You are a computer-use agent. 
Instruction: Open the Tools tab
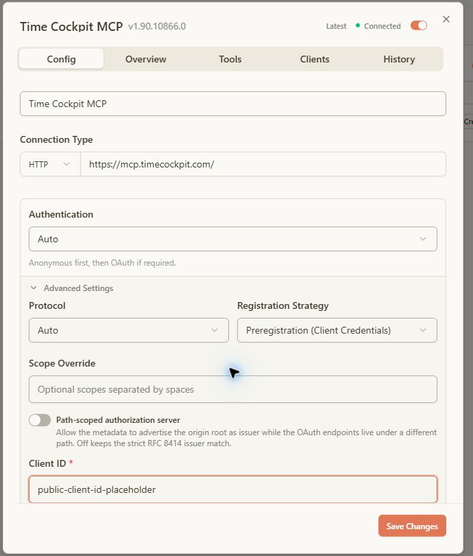point(230,59)
